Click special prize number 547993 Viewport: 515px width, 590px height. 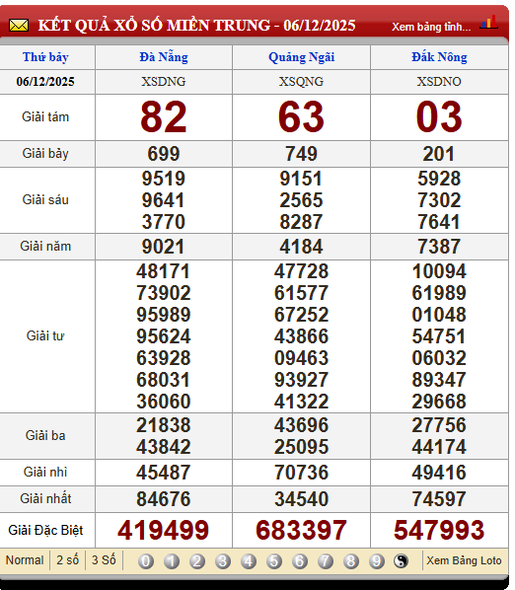click(x=439, y=531)
